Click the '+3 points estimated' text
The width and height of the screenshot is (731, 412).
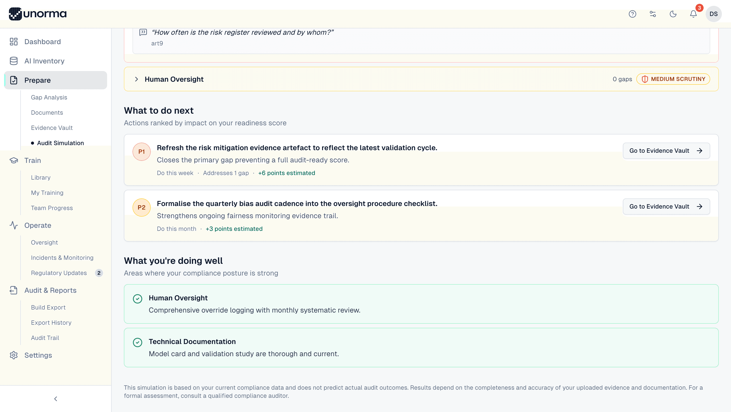click(234, 229)
